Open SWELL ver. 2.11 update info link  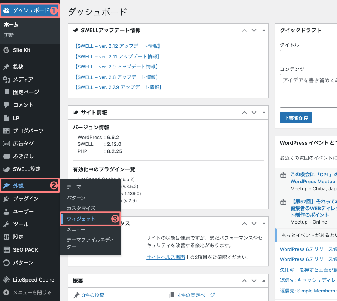click(x=117, y=56)
